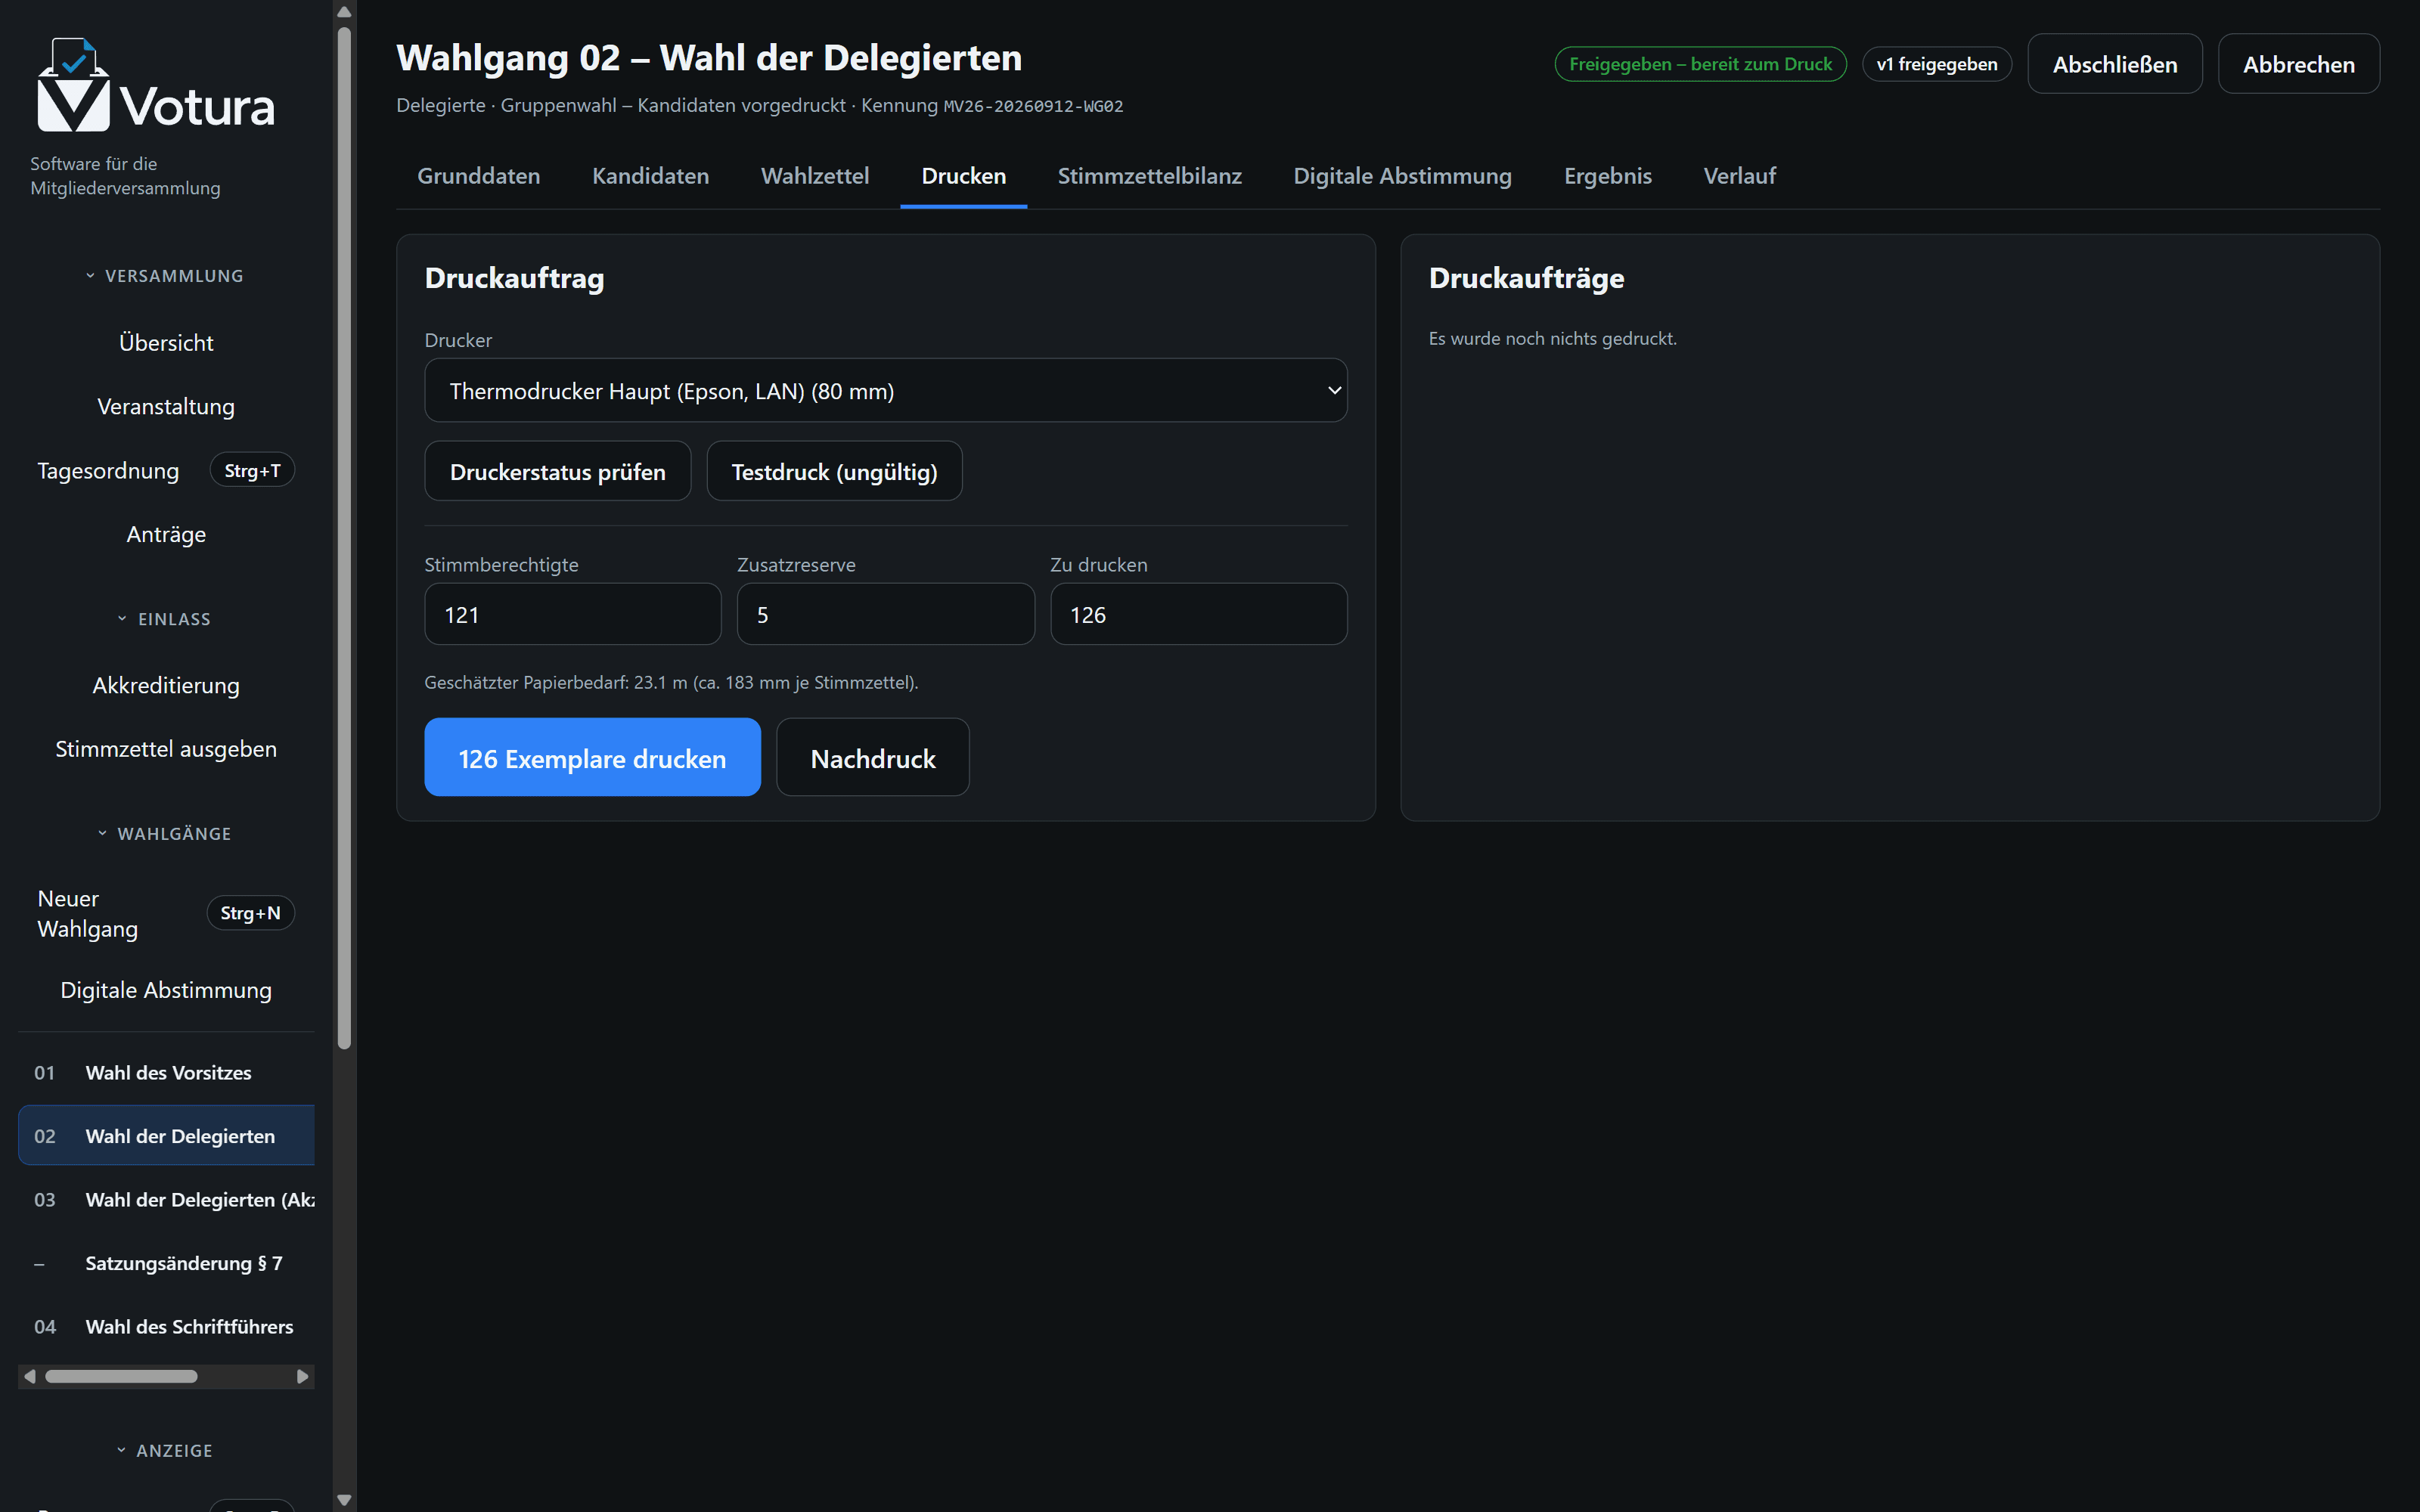Open sidebar Digitale Abstimmung link
Image resolution: width=2420 pixels, height=1512 pixels.
click(166, 990)
